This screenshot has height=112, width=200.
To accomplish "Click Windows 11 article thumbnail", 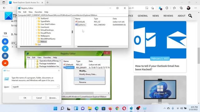I will pyautogui.click(x=160, y=90).
